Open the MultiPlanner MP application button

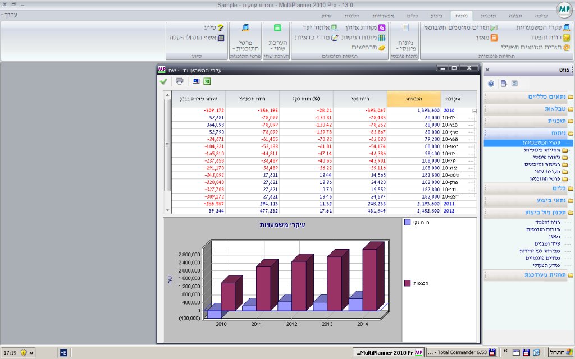pos(563,10)
